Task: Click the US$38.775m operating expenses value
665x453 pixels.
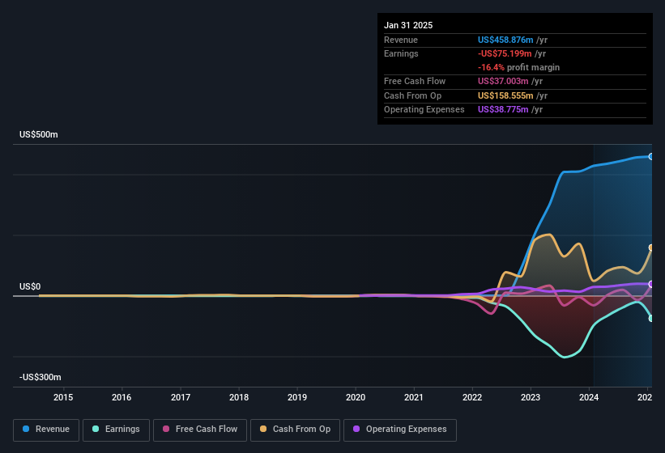Action: (x=503, y=110)
